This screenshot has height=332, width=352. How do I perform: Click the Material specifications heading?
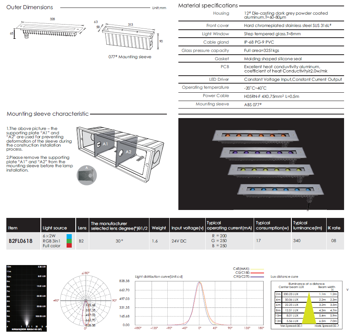tap(208, 6)
